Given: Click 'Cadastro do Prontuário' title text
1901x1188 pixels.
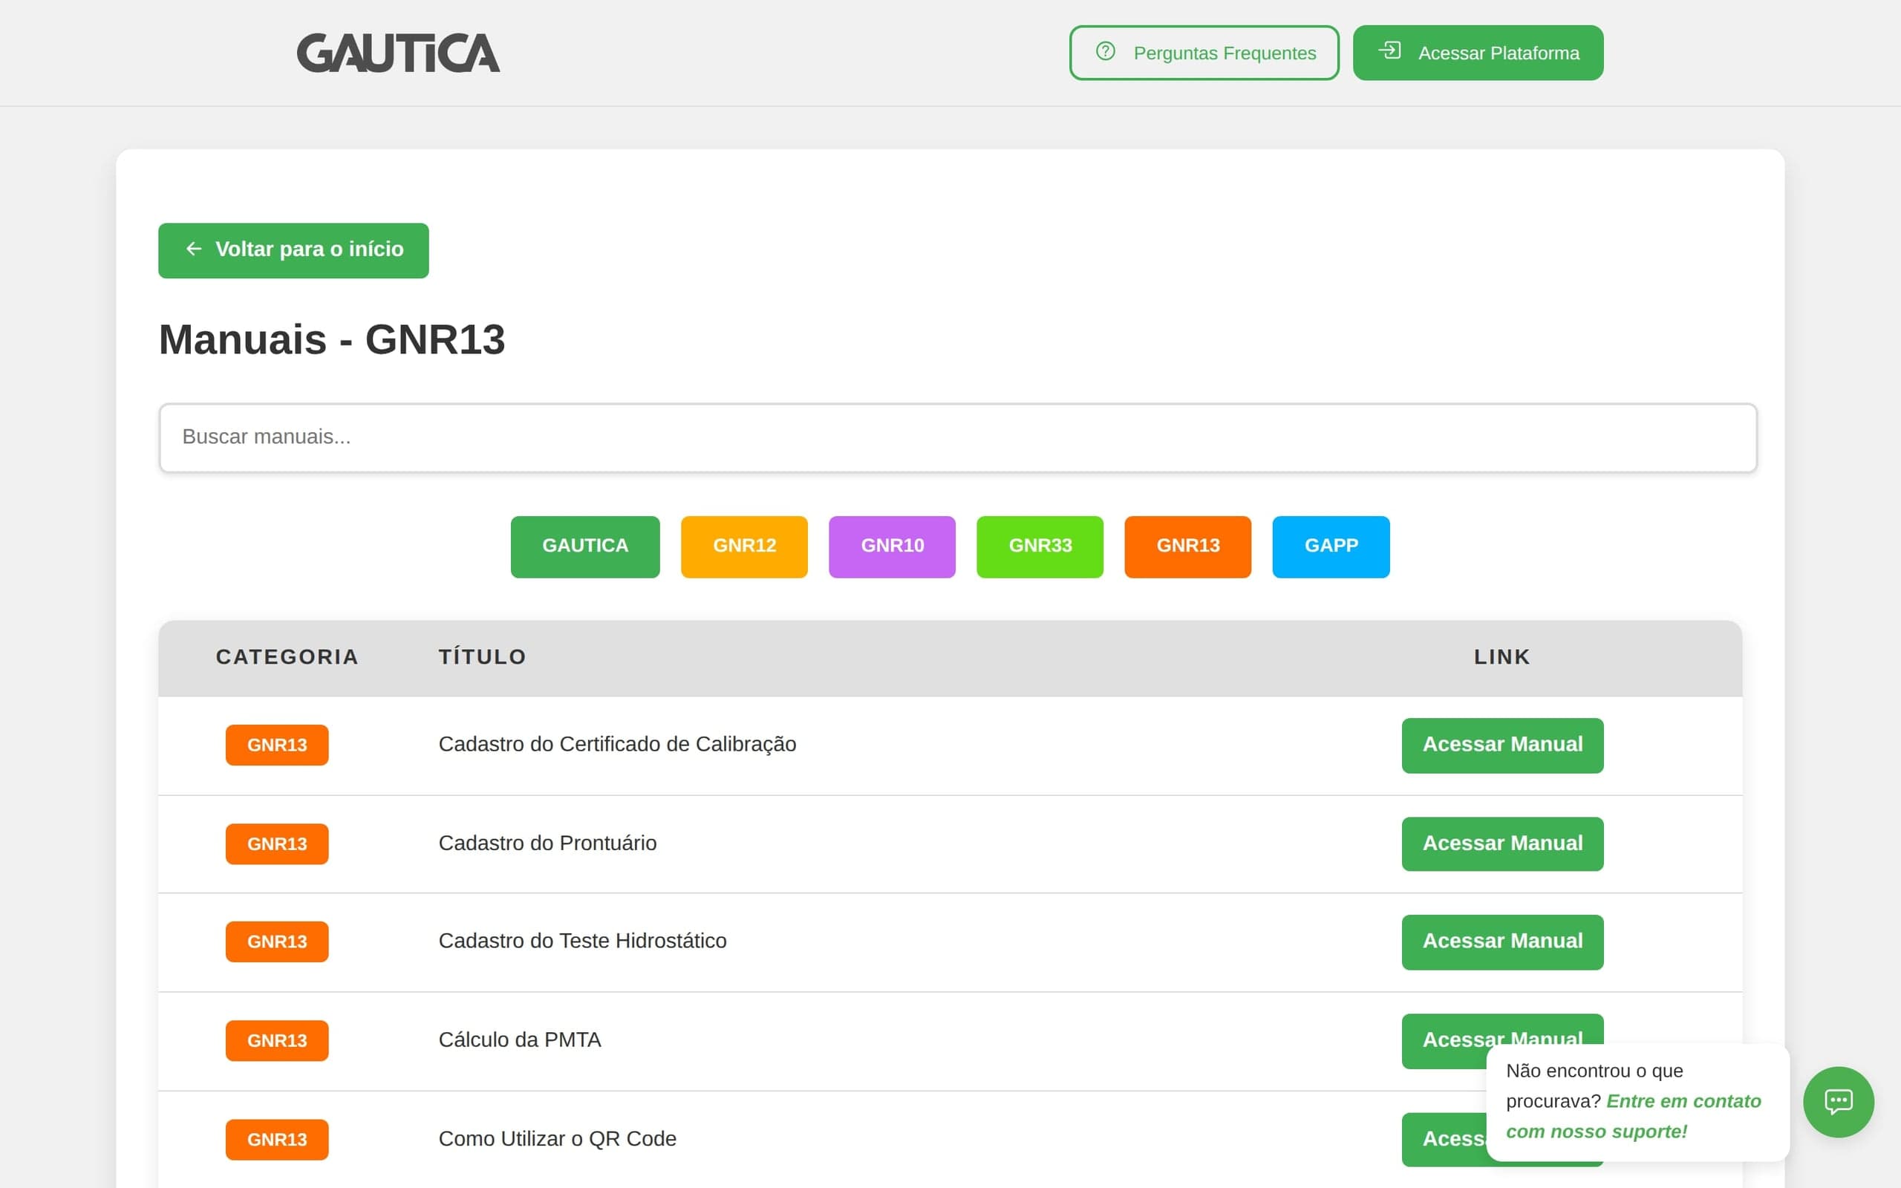Looking at the screenshot, I should point(547,843).
